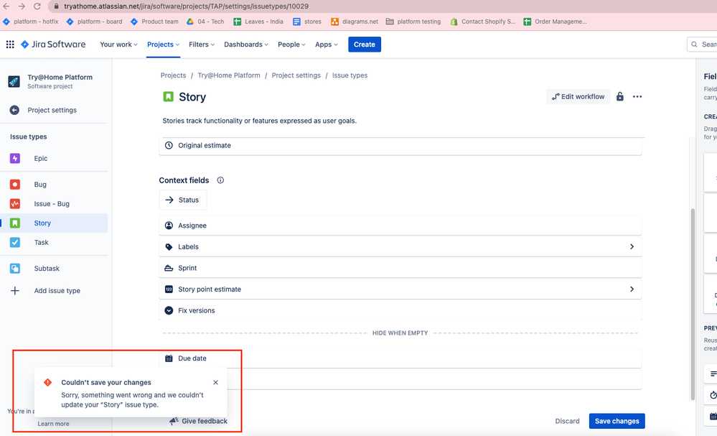The height and width of the screenshot is (436, 717).
Task: Open the diagrams.net bookmark
Action: [355, 22]
